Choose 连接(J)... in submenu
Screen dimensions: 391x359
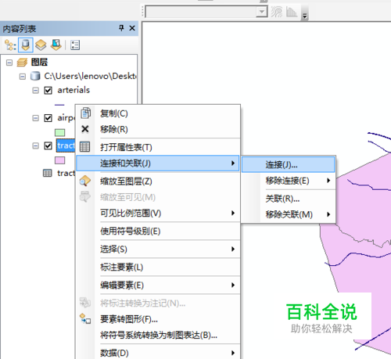[288, 164]
